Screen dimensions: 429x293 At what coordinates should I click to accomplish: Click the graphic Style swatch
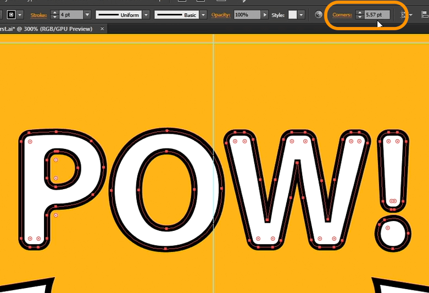292,15
